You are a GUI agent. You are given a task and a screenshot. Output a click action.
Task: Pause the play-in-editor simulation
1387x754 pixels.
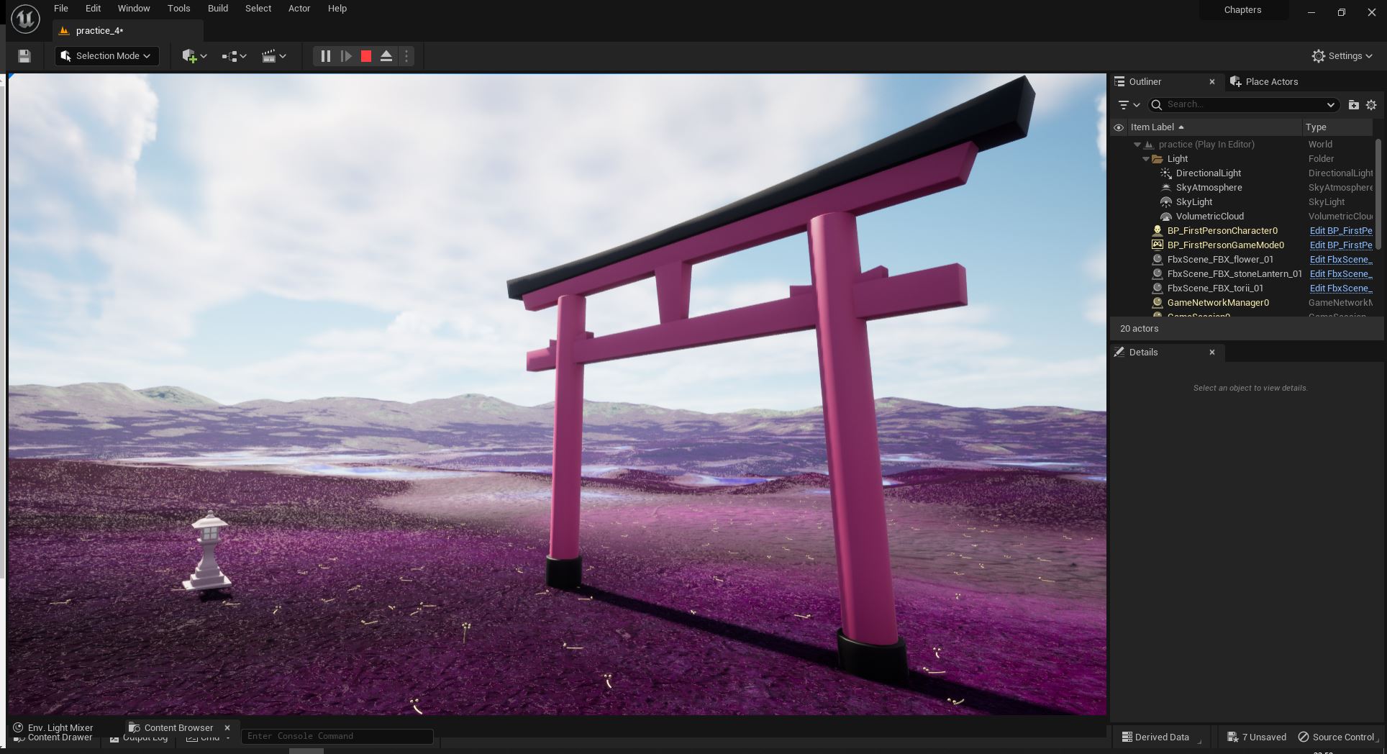pyautogui.click(x=325, y=56)
